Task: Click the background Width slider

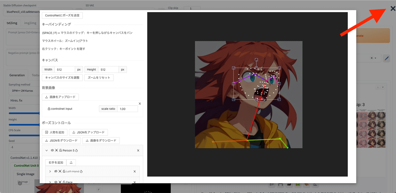Action: click(x=24, y=113)
